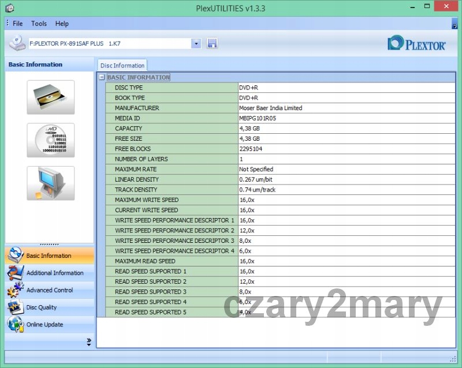Select Basic Information in navigation pane
Screen dimensions: 462x368
pos(49,256)
